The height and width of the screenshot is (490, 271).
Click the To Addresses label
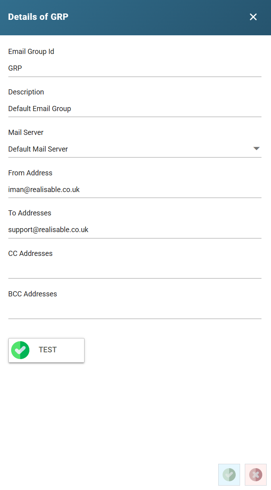tap(30, 213)
